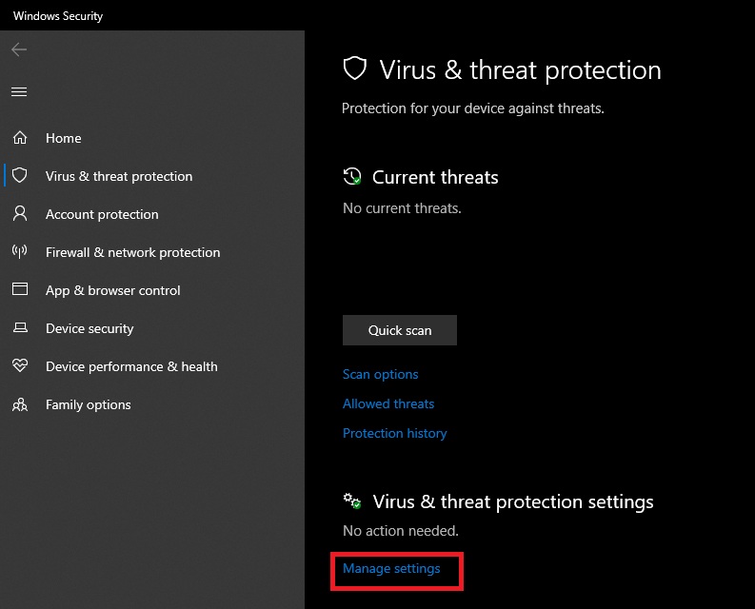Viewport: 755px width, 609px height.
Task: Open App & browser control section
Action: pyautogui.click(x=112, y=290)
